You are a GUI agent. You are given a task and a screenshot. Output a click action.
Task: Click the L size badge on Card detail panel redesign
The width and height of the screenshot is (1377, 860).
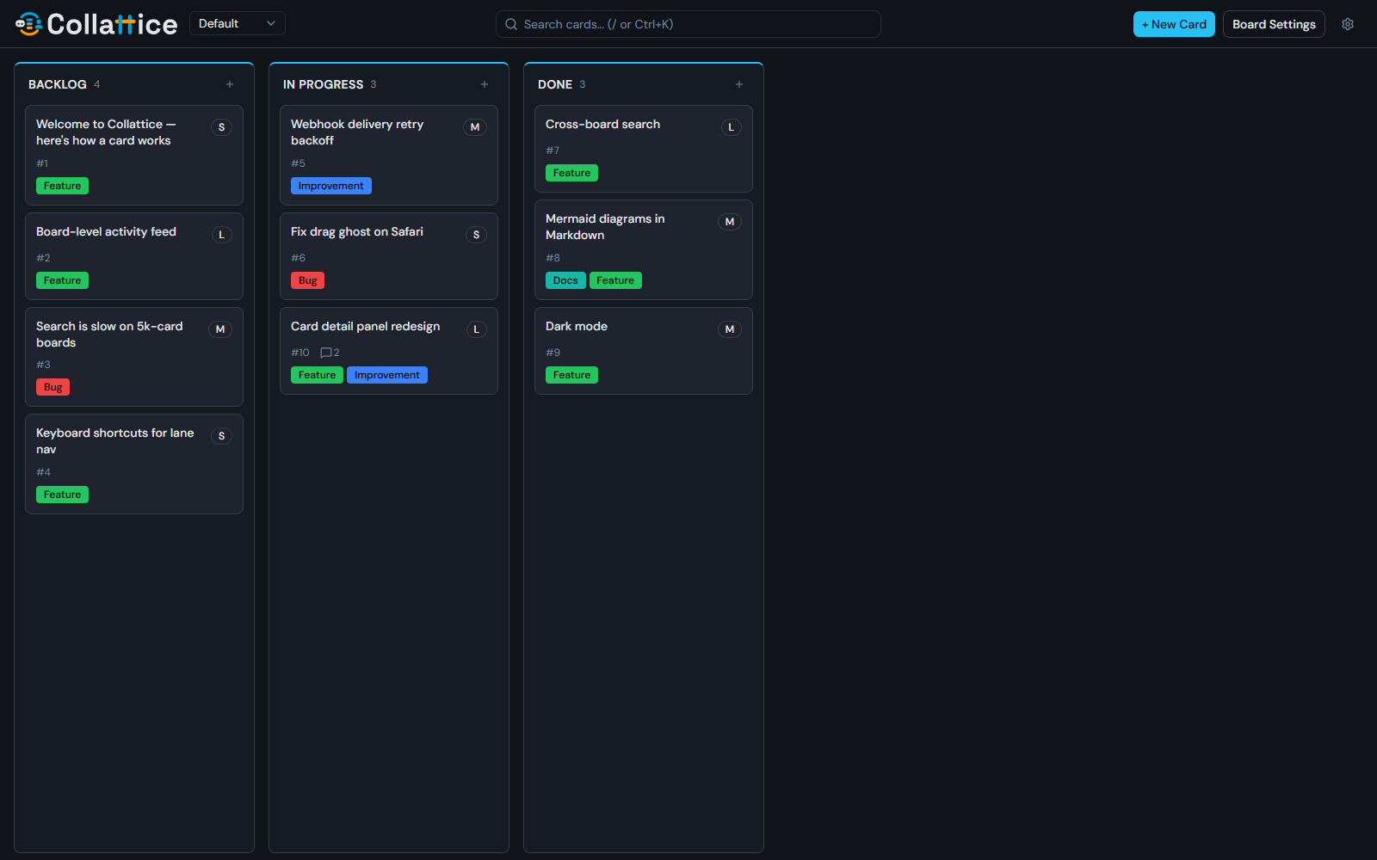click(x=476, y=329)
